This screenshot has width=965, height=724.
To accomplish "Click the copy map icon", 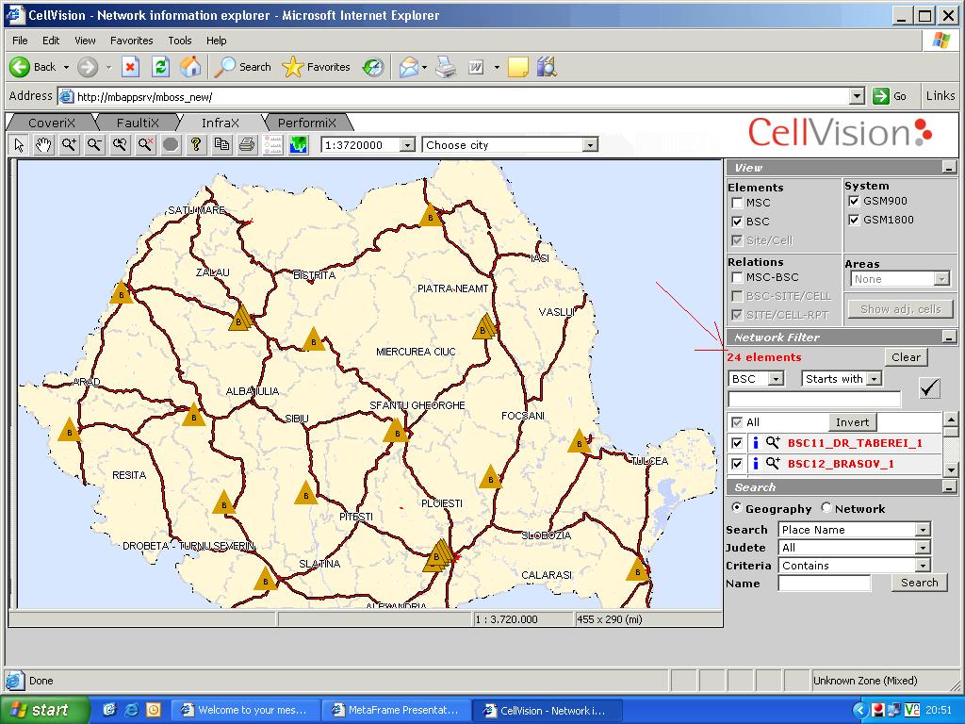I will point(221,145).
